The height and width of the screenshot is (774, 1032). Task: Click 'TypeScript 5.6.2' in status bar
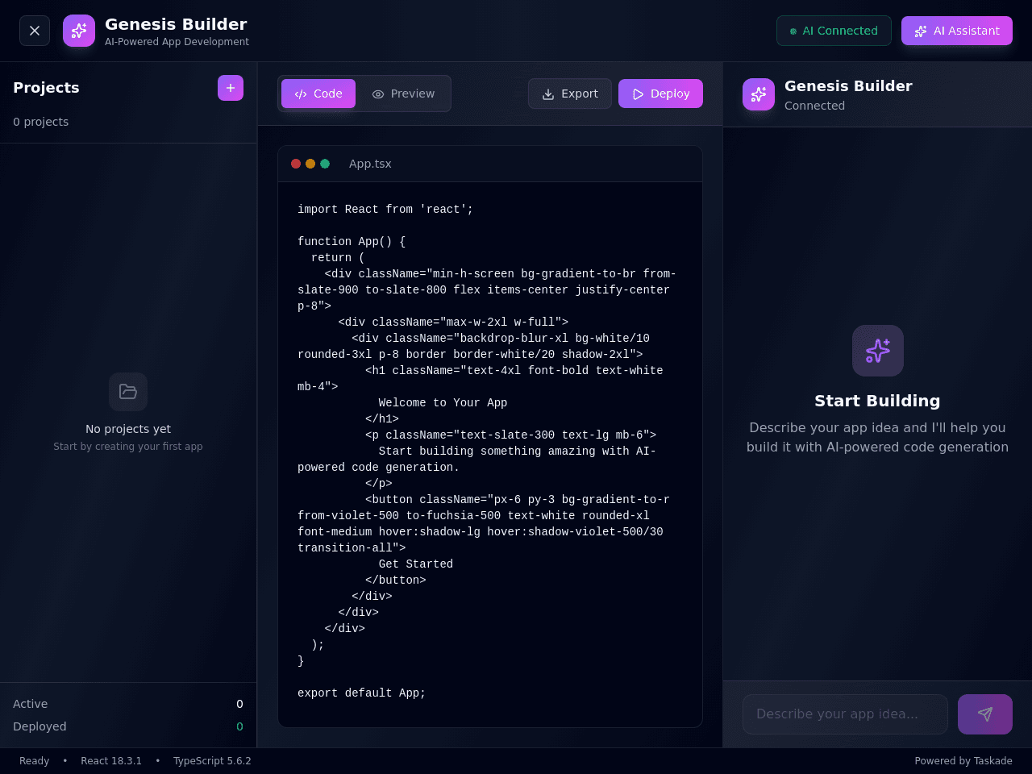[x=212, y=761]
